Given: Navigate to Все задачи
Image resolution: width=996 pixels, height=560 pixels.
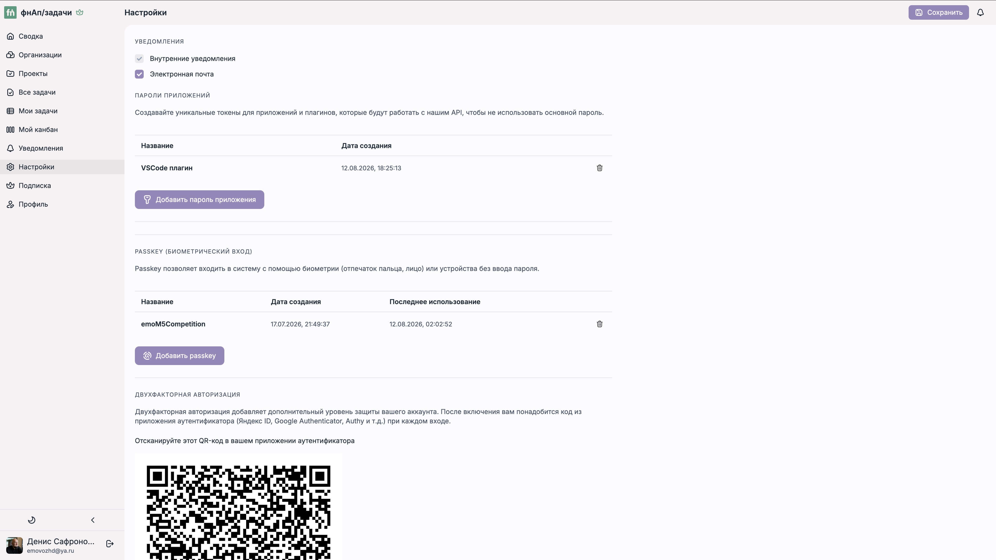Looking at the screenshot, I should tap(62, 92).
